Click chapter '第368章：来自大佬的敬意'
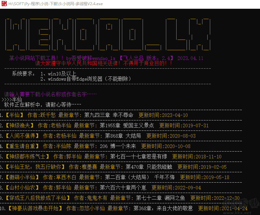260x215 pixels. pos(163,208)
